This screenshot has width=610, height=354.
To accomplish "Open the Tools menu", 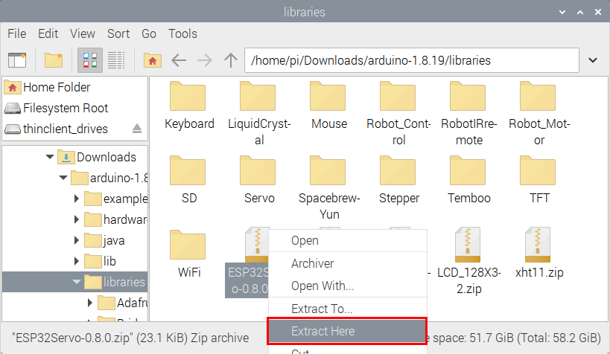I will pyautogui.click(x=182, y=33).
